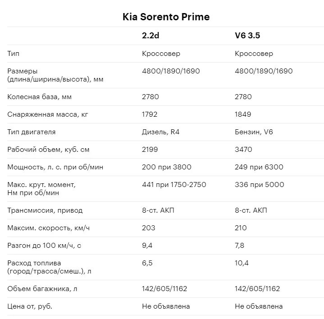Click the 'Объем багажника, л' row label
324x319 pixels.
pos(42,289)
